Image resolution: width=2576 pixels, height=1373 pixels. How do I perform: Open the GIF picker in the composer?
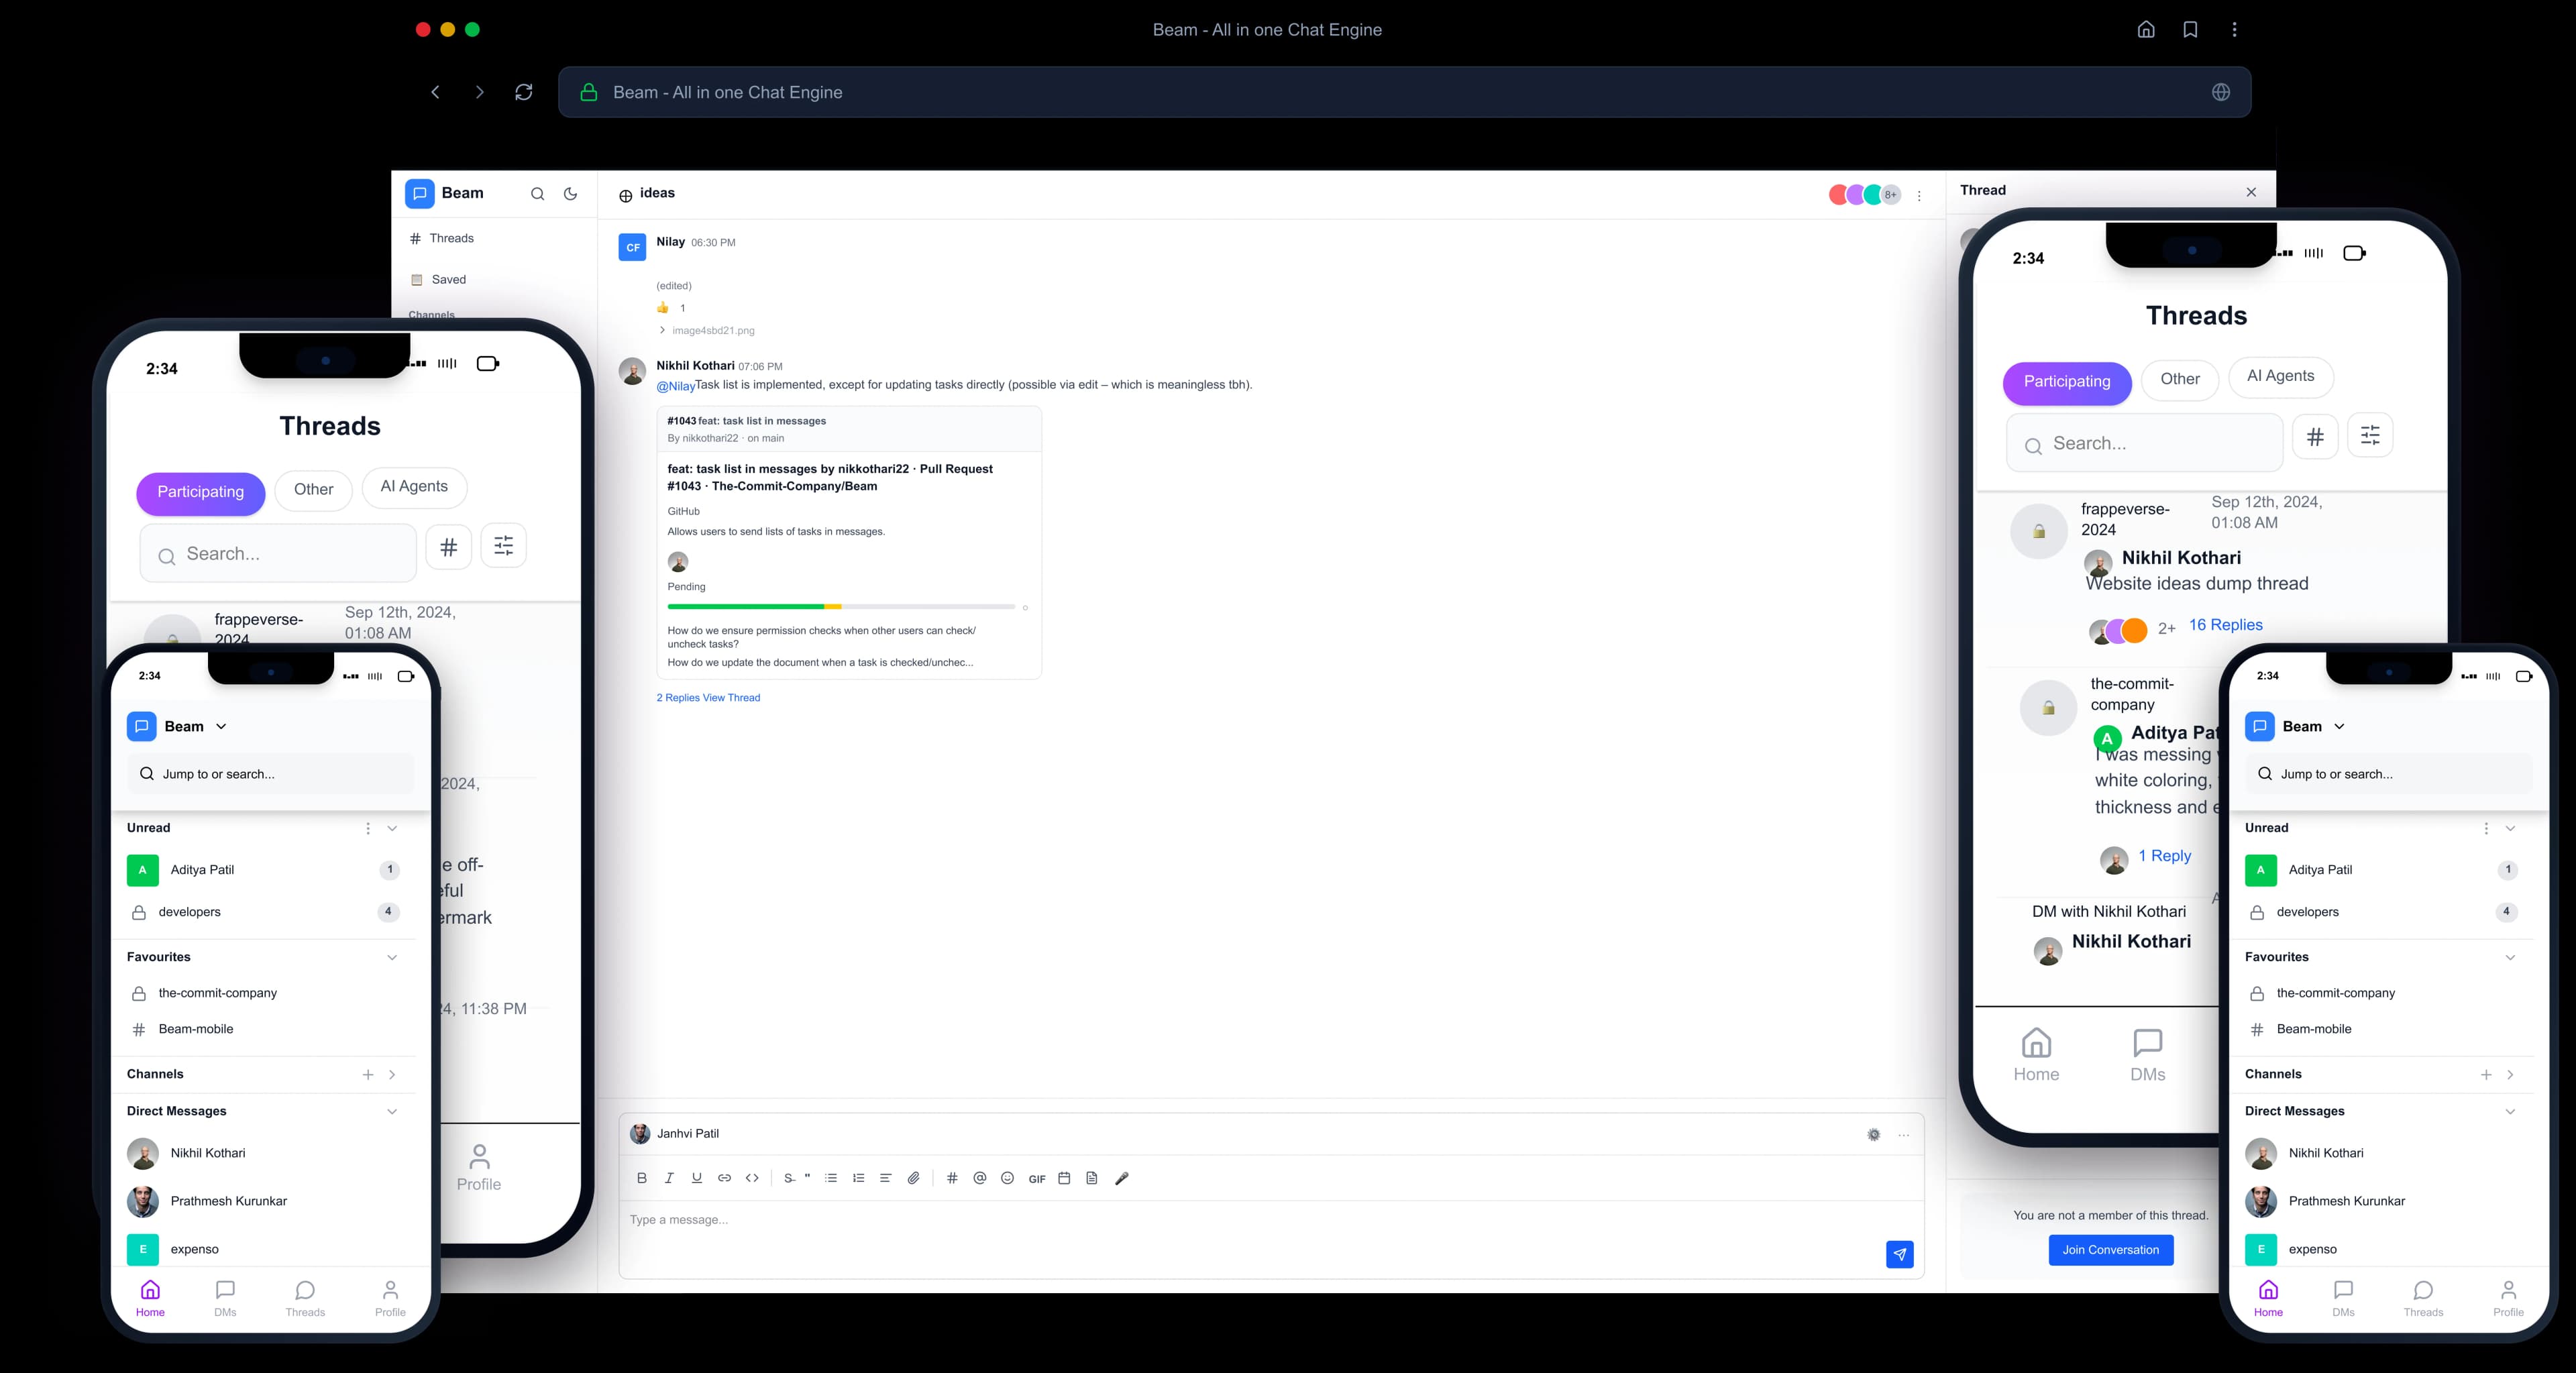click(1037, 1179)
